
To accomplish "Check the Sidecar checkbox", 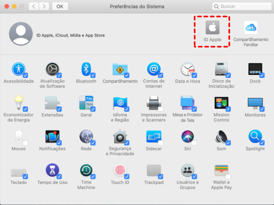I will (161, 143).
